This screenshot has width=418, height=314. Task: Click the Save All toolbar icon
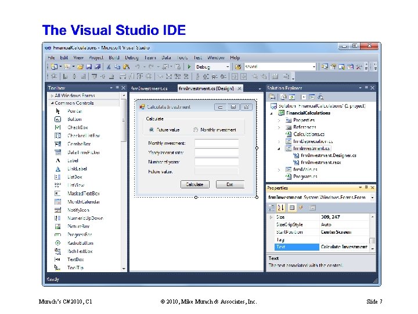pyautogui.click(x=98, y=67)
